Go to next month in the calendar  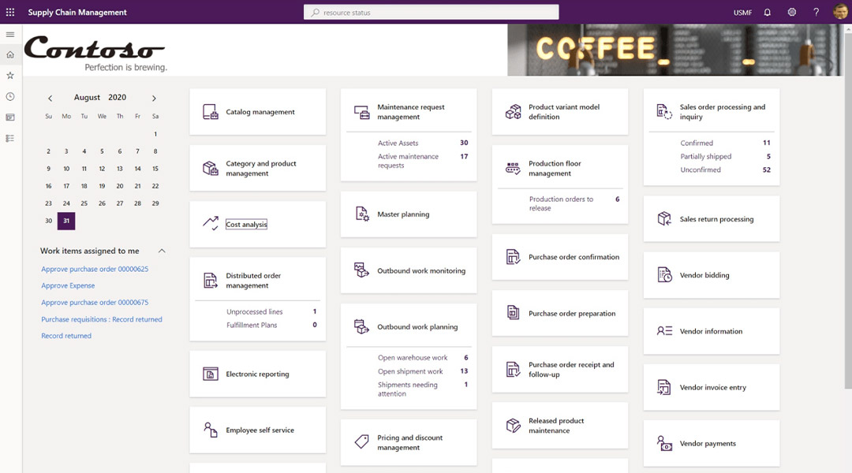click(x=154, y=99)
